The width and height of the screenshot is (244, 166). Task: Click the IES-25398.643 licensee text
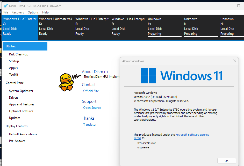tap(147, 143)
